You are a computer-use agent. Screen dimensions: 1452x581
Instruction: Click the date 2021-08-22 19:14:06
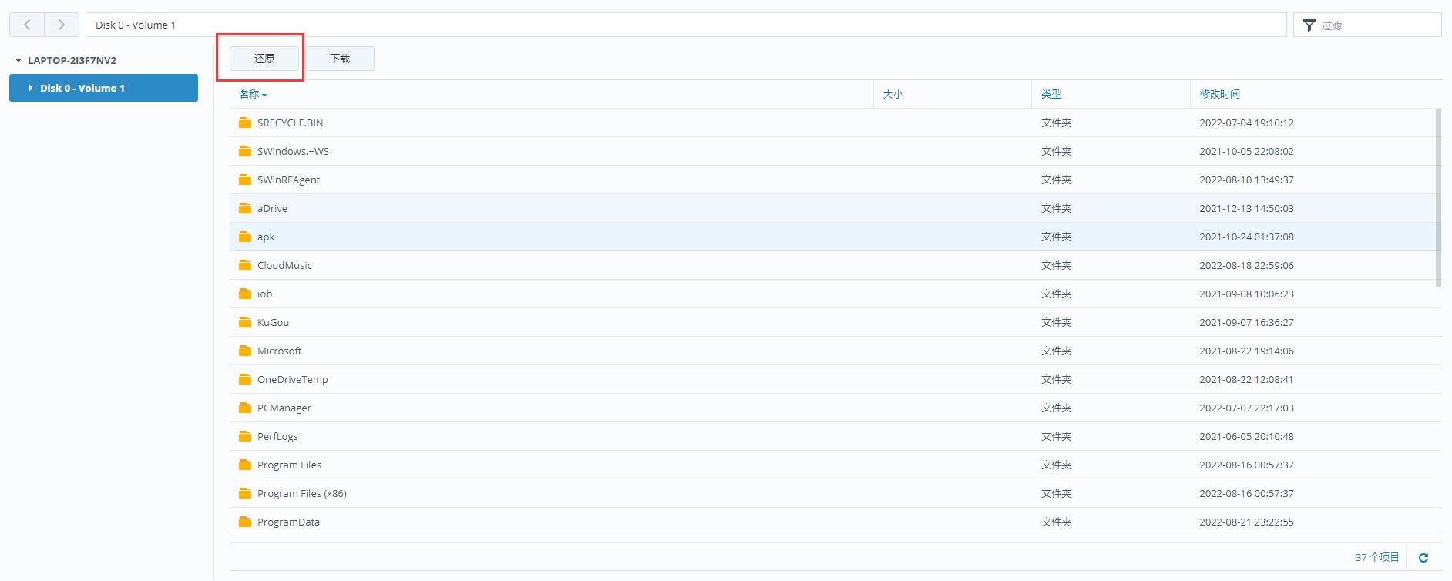pyautogui.click(x=1246, y=351)
